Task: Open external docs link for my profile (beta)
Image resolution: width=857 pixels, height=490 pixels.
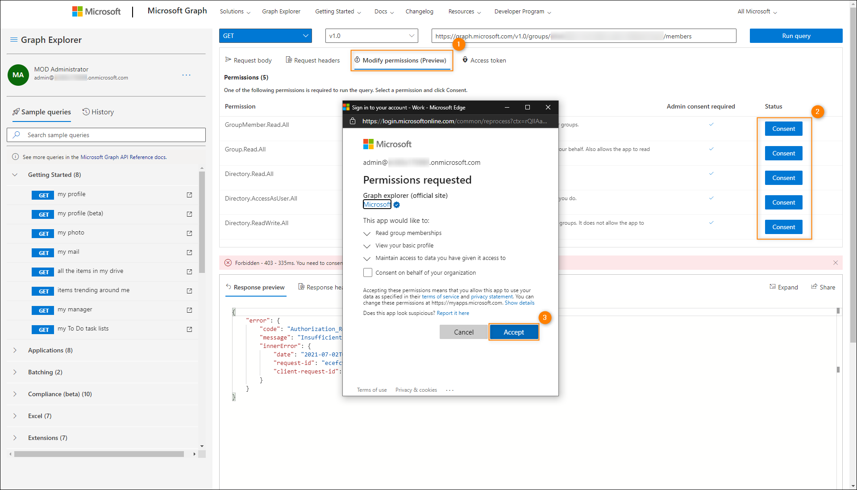Action: point(189,214)
